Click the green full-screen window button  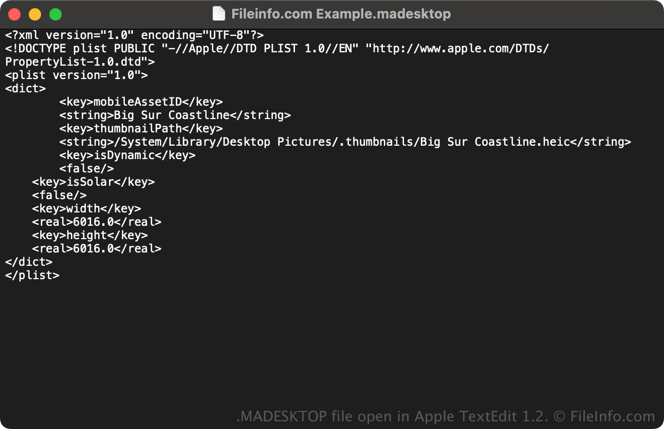pos(56,14)
